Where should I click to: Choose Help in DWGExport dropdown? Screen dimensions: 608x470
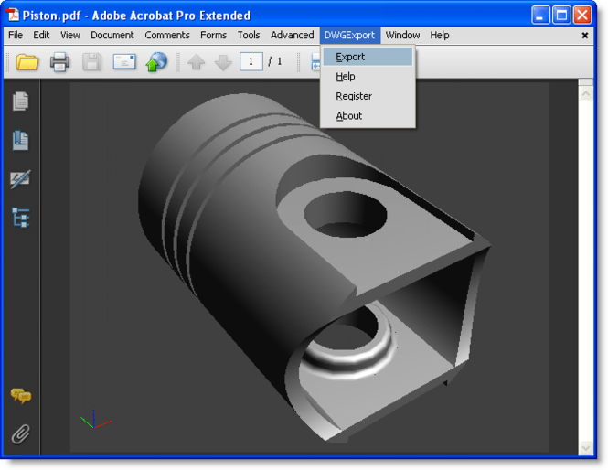pos(368,77)
